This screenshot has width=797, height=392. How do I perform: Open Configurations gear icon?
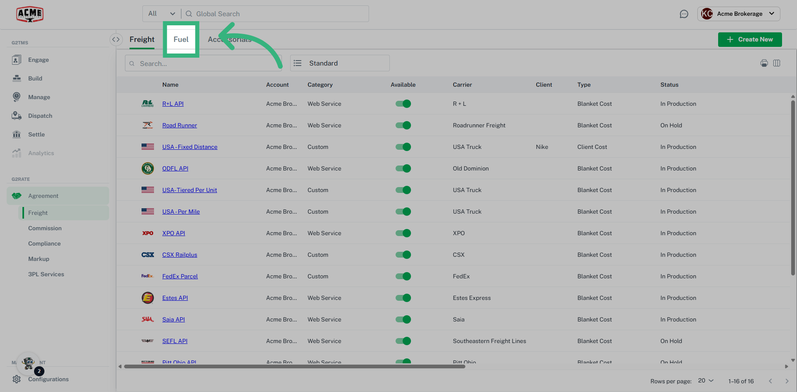pyautogui.click(x=17, y=379)
